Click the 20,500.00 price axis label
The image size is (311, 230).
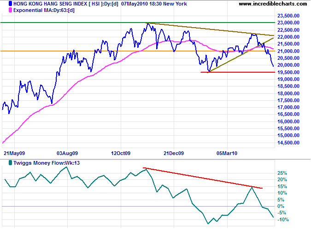[x=288, y=58]
